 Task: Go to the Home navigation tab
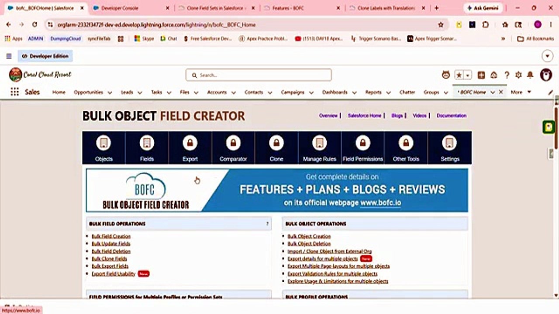point(59,92)
